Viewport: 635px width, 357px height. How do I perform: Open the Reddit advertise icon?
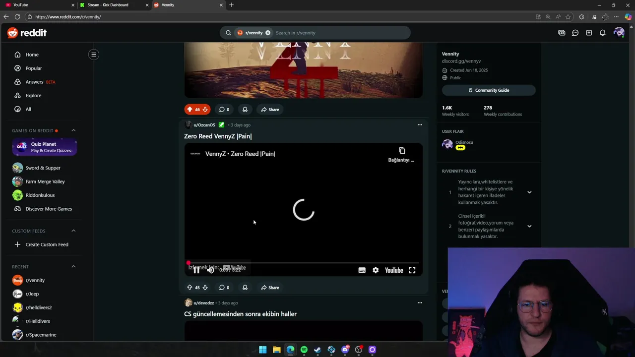562,33
